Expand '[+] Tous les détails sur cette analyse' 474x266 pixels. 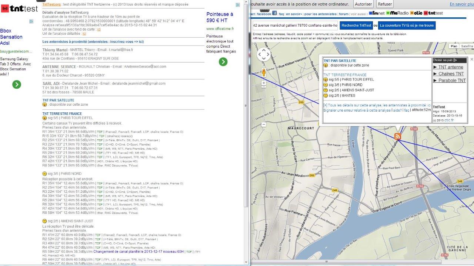tap(377, 105)
